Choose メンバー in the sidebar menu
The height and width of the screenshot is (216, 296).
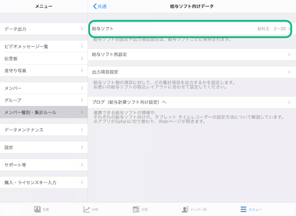pos(43,88)
